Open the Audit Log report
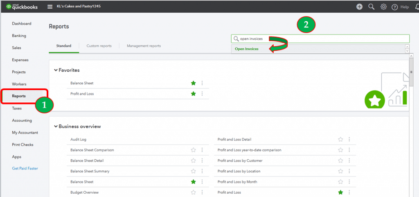The width and height of the screenshot is (419, 197). click(x=78, y=140)
